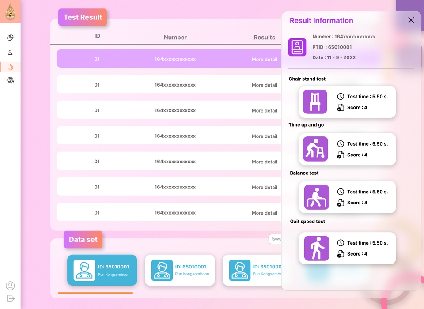Click the Chair stand test chair icon

coord(315,102)
